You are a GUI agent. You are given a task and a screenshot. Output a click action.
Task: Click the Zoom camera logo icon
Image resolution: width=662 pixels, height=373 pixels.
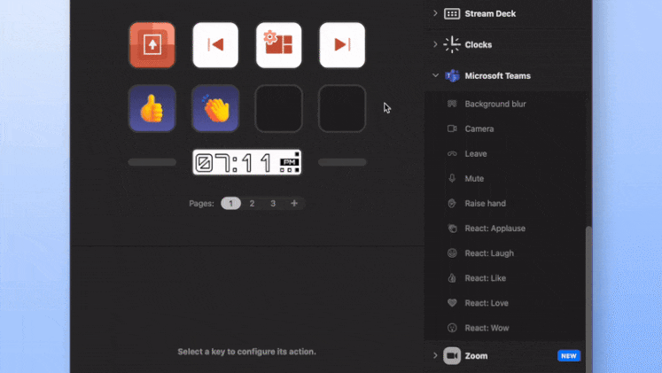[x=452, y=355]
